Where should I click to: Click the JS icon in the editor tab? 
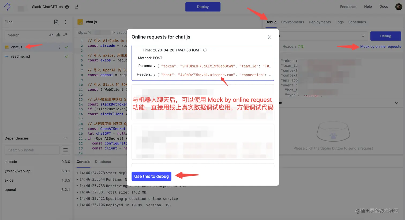(x=80, y=22)
